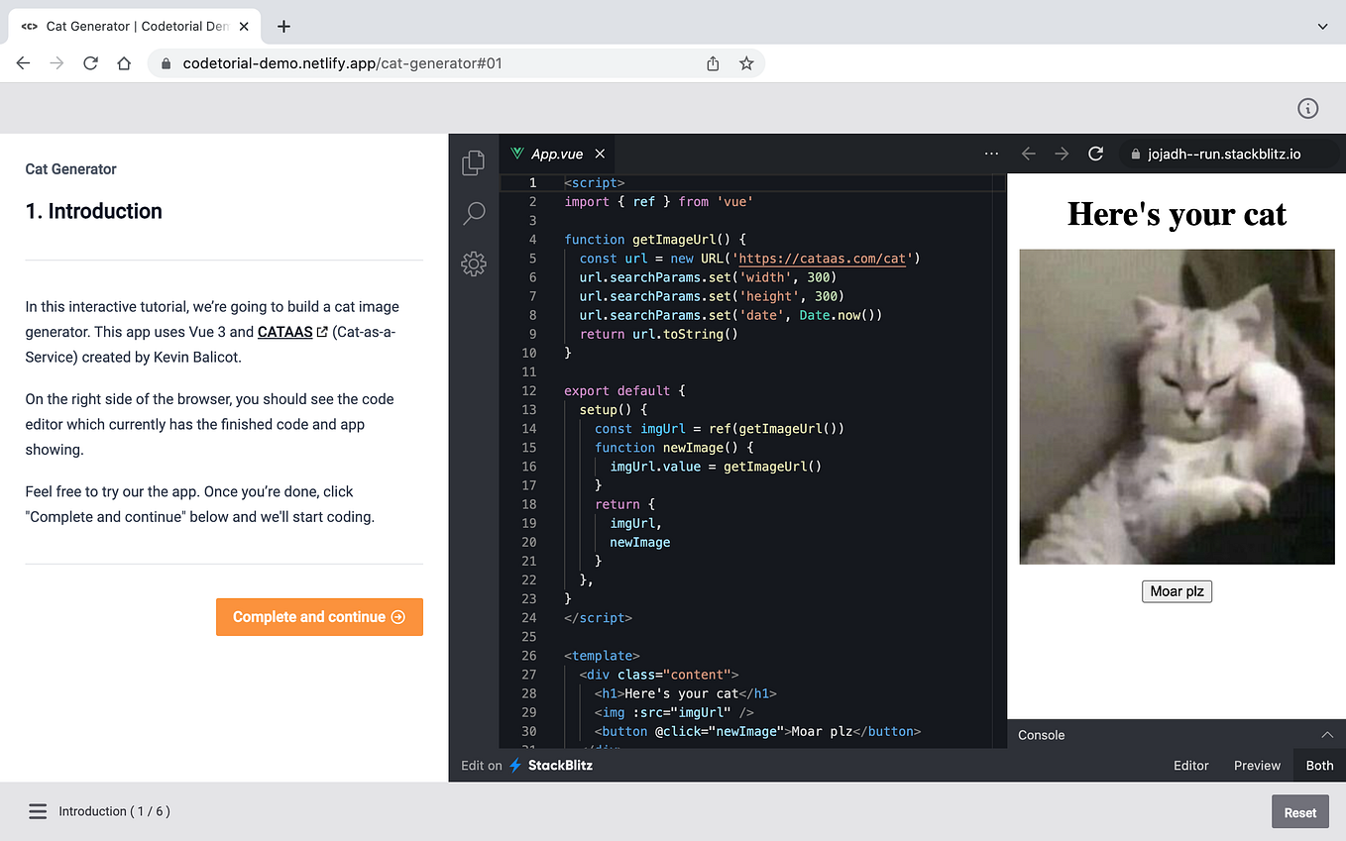Click the info icon at top right

1307,108
